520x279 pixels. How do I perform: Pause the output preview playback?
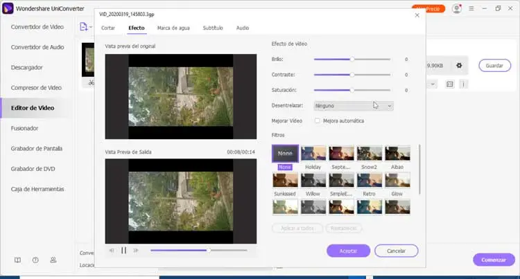point(123,250)
